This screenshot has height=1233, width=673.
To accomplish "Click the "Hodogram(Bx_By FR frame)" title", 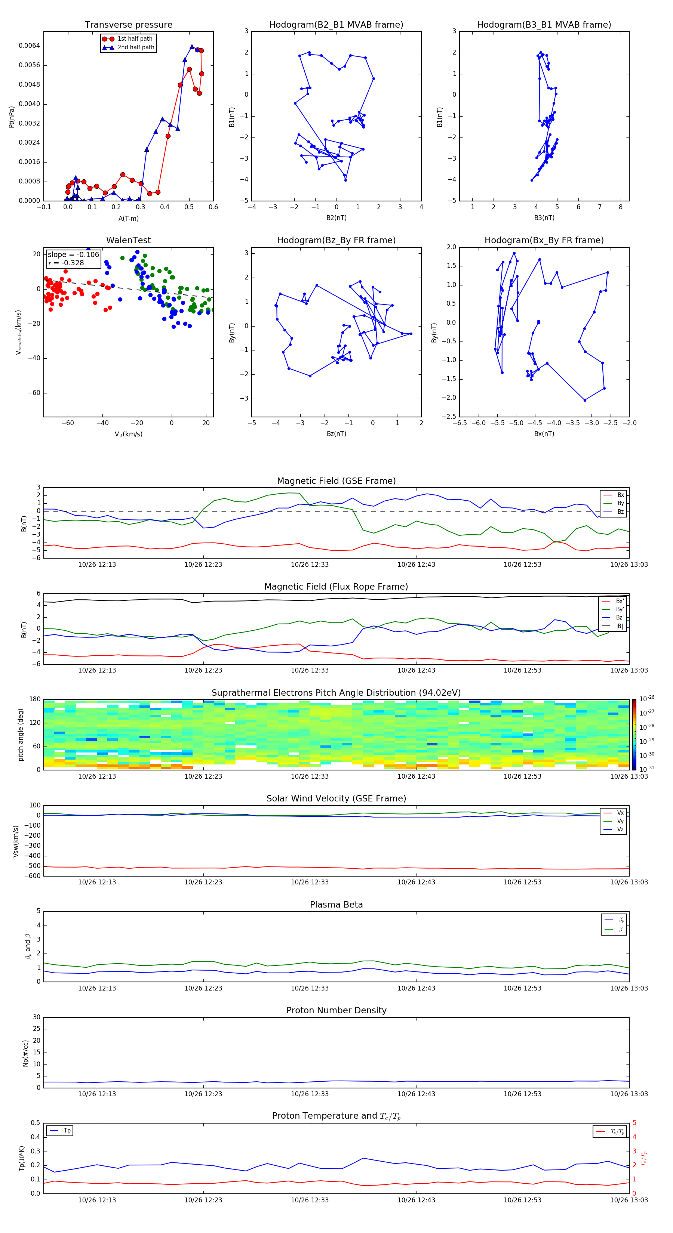I will tap(544, 240).
